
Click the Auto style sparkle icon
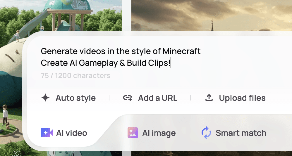coord(45,98)
